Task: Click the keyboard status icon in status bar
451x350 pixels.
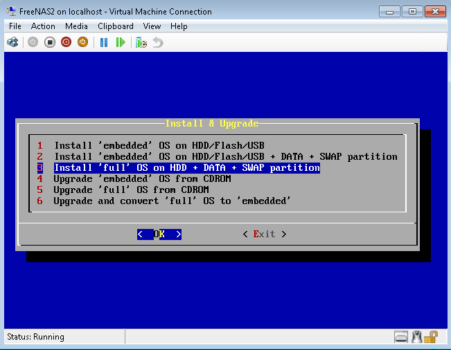Action: pos(401,337)
